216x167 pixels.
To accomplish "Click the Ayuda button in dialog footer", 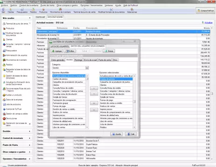I will click(x=117, y=134).
